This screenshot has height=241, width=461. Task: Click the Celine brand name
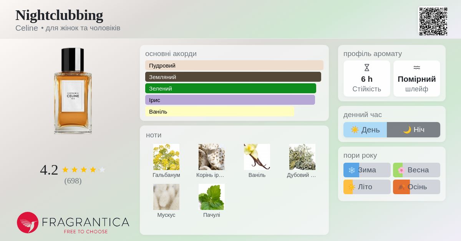[x=27, y=28]
